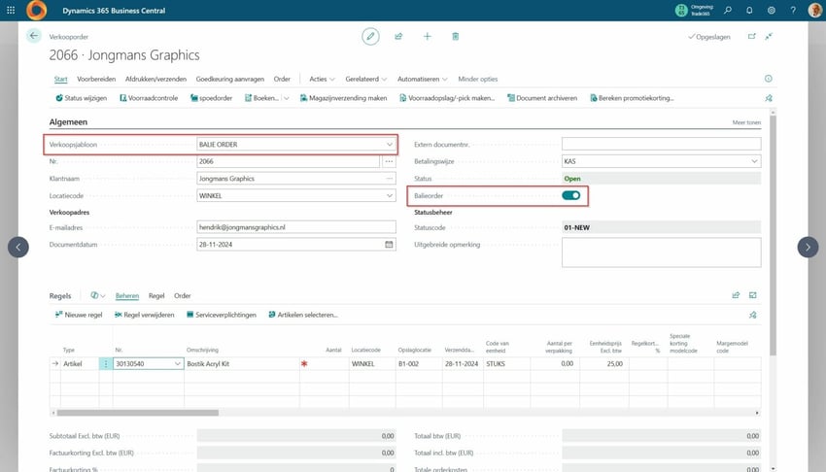This screenshot has height=472, width=826.
Task: Share the sales order via share icon
Action: (x=398, y=36)
